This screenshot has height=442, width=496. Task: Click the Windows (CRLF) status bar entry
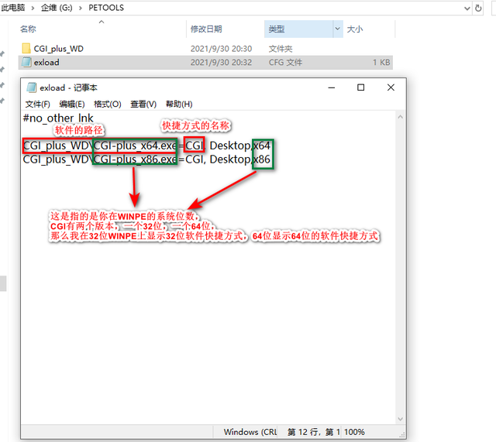pyautogui.click(x=250, y=432)
